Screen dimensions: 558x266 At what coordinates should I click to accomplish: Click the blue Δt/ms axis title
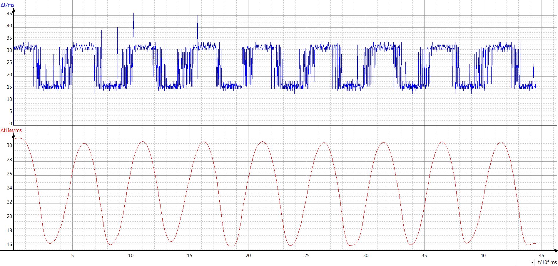(x=7, y=5)
